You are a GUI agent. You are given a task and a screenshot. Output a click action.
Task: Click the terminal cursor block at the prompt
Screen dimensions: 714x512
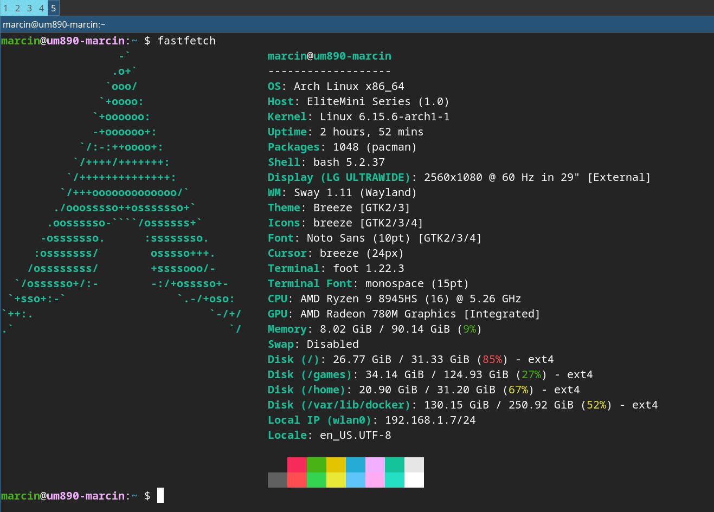click(x=160, y=495)
